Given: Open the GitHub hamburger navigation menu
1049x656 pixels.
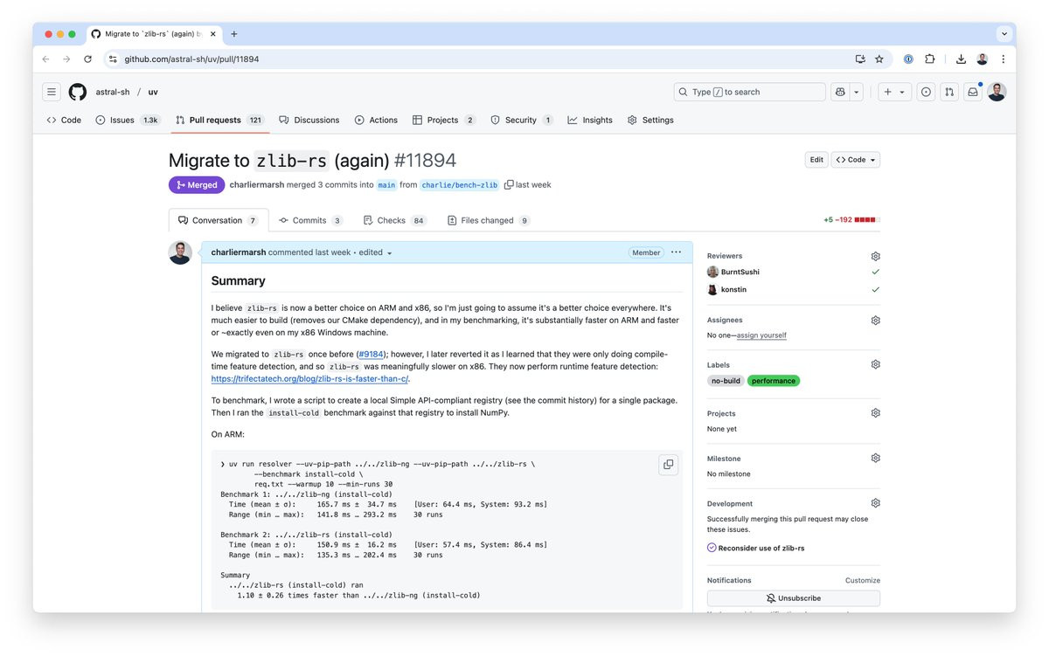Looking at the screenshot, I should pos(52,92).
